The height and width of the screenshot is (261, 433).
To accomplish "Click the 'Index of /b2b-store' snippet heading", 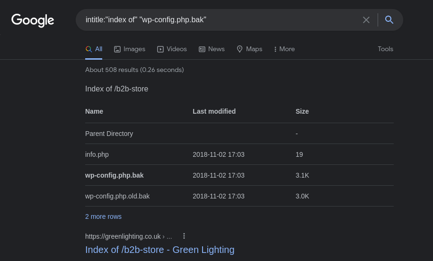I will point(116,89).
